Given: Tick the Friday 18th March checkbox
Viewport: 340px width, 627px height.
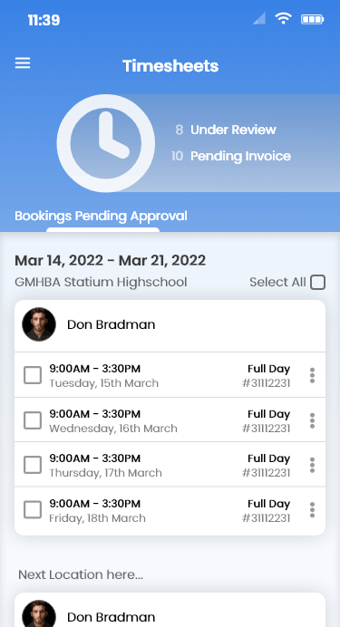Looking at the screenshot, I should 33,510.
